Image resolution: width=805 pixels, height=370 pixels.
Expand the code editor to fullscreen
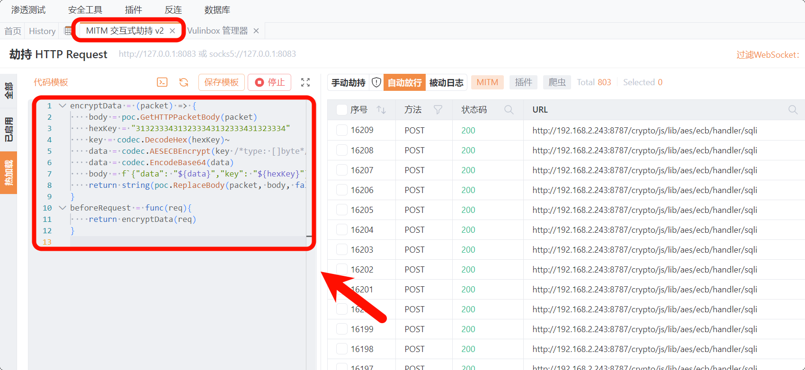pos(305,82)
